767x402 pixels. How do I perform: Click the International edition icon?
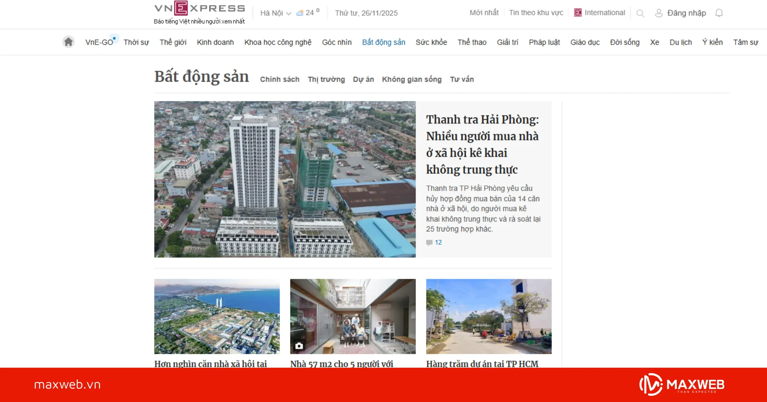tap(578, 13)
